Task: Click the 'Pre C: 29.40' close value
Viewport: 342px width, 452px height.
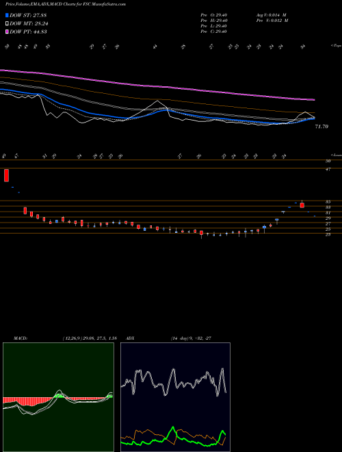Action: [x=214, y=32]
